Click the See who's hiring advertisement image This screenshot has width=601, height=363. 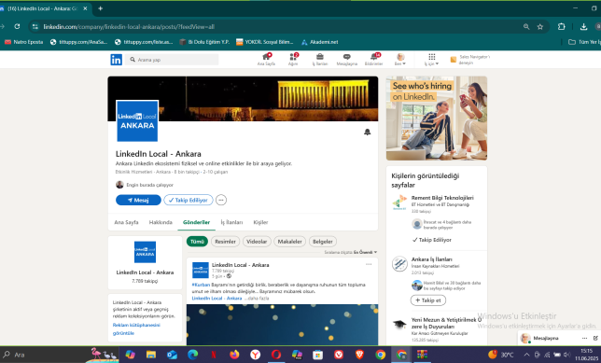[437, 119]
